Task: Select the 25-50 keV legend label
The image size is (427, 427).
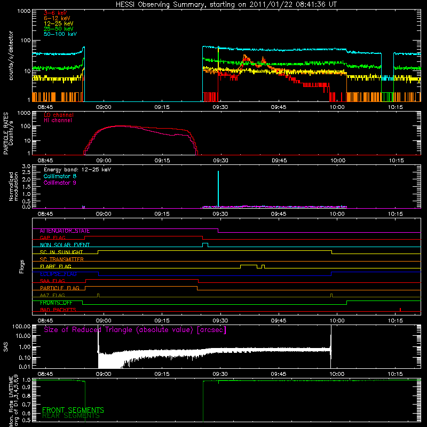Action: tap(59, 29)
